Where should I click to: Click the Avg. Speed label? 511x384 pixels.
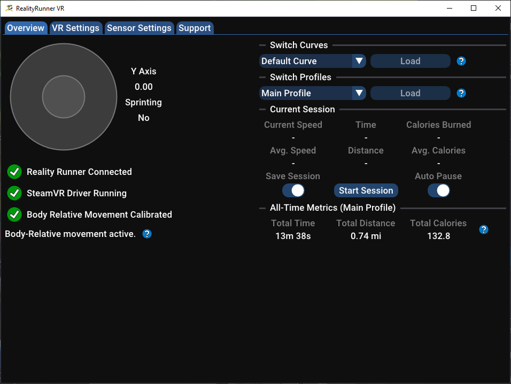tap(293, 151)
